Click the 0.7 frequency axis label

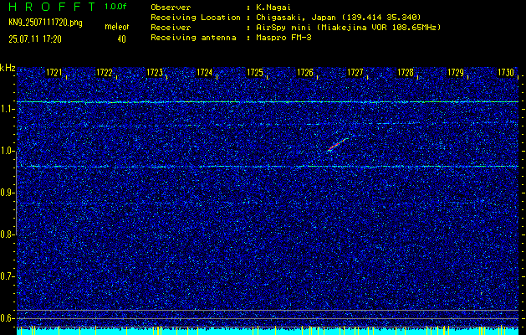(6, 276)
